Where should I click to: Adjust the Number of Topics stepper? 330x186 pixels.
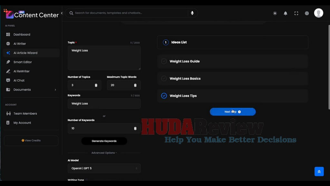tap(96, 85)
